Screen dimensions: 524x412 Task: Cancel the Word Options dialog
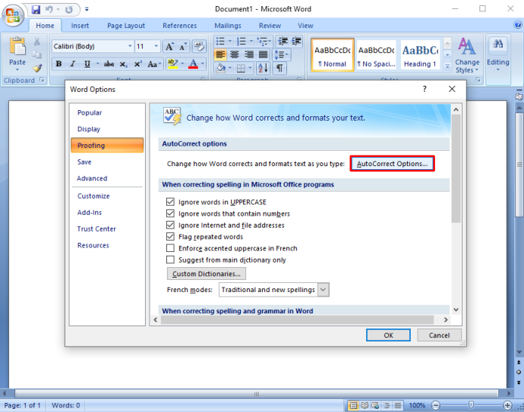tap(439, 335)
